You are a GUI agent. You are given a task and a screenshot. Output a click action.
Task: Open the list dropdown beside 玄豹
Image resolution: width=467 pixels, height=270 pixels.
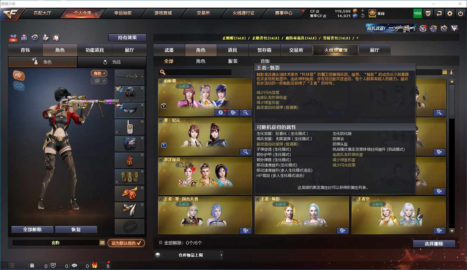click(x=102, y=243)
